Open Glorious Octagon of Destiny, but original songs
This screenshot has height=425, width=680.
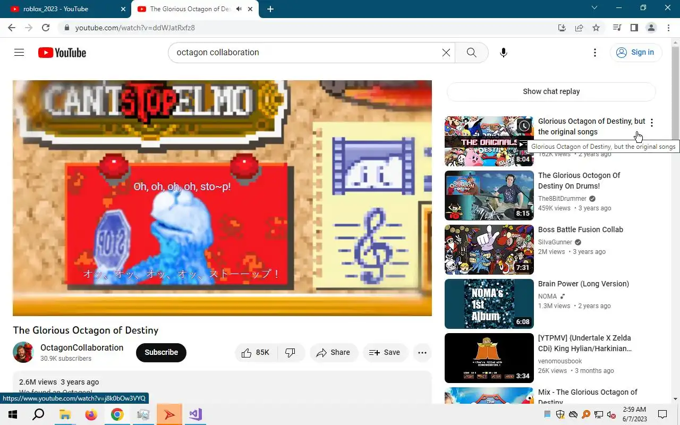(x=592, y=126)
